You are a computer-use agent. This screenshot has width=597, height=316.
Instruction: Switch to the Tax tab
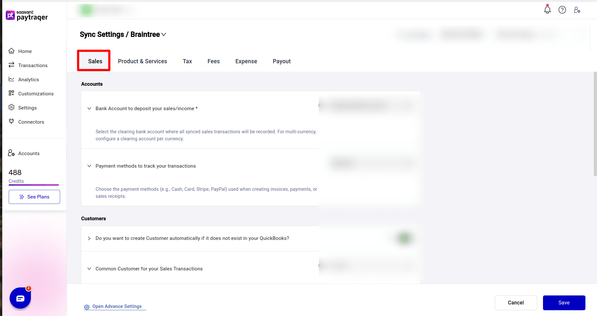tap(187, 61)
